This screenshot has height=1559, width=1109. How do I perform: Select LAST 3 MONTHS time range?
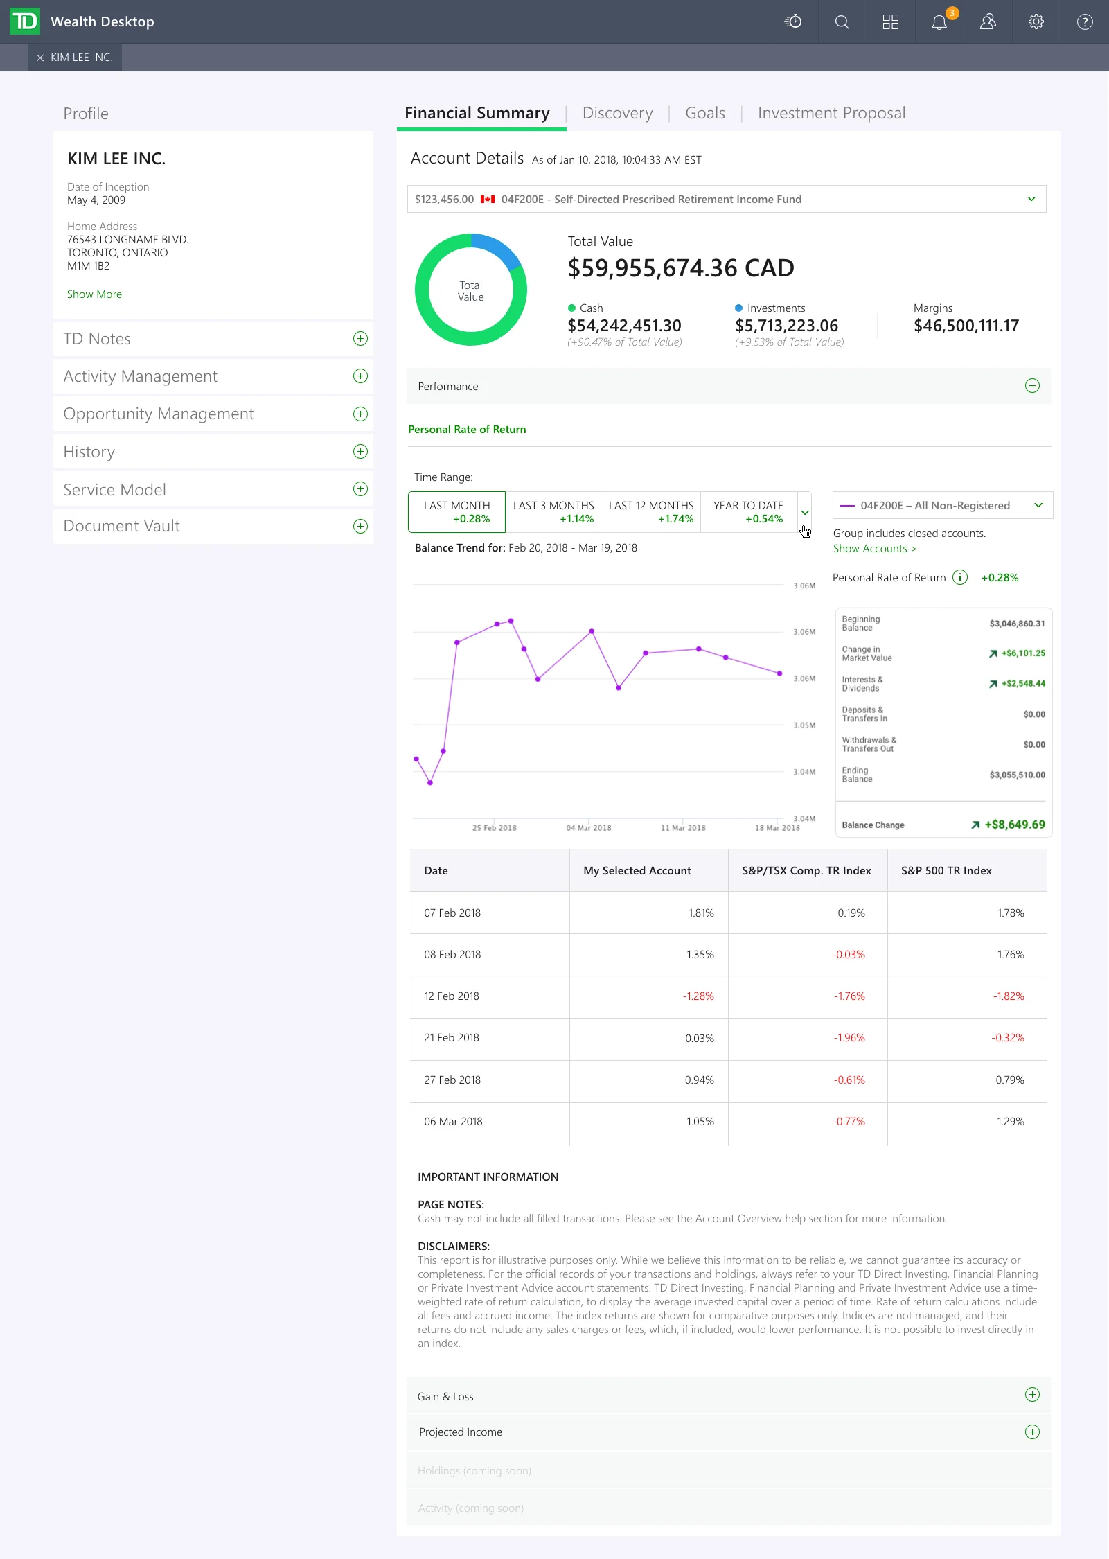(x=553, y=512)
